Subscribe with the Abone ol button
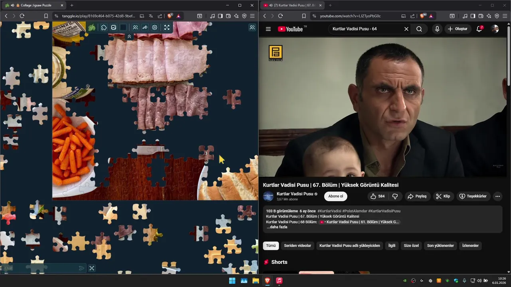The height and width of the screenshot is (287, 511). point(336,196)
